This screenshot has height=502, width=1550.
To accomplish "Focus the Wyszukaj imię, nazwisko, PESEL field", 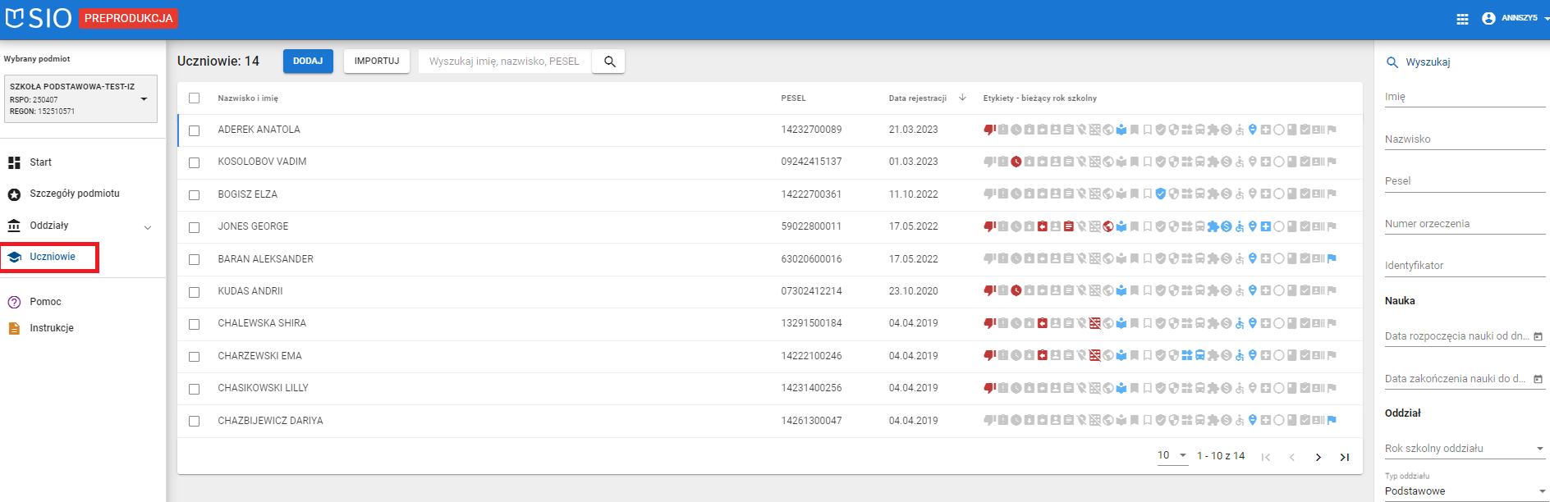I will tap(505, 62).
